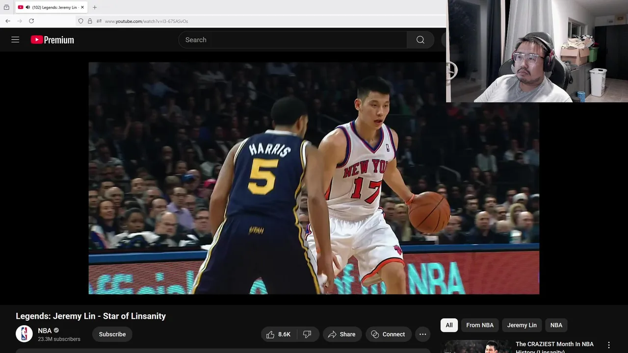Click 23.3M subscribers text
628x353 pixels.
pyautogui.click(x=59, y=339)
